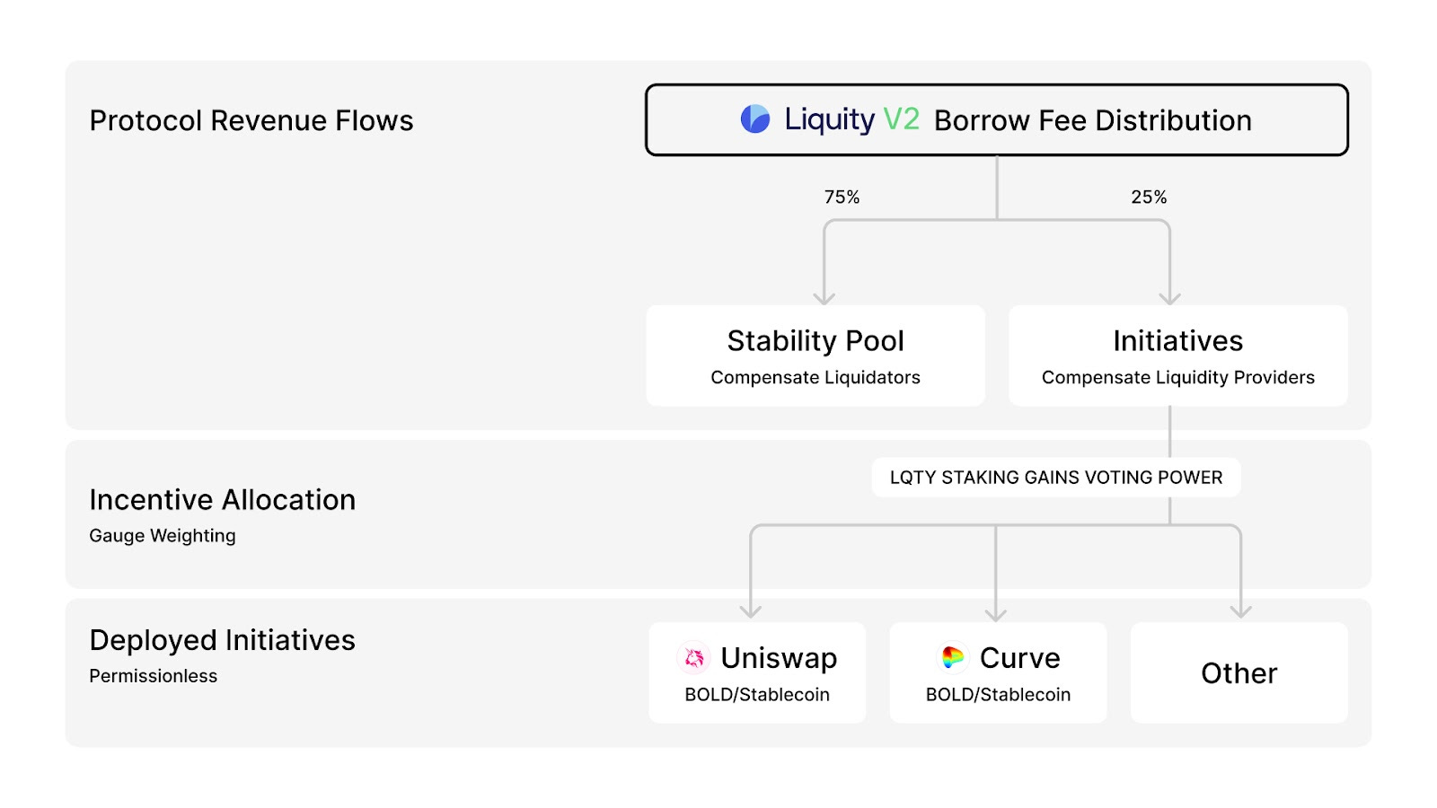
Task: Select the Stability Pool box
Action: tap(815, 356)
